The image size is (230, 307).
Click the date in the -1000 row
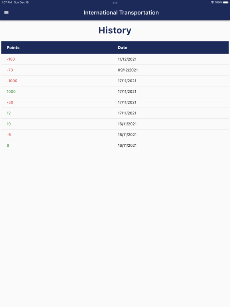(x=127, y=81)
